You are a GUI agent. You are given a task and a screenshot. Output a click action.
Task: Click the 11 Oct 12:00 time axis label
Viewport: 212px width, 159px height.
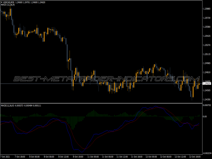click(122, 157)
